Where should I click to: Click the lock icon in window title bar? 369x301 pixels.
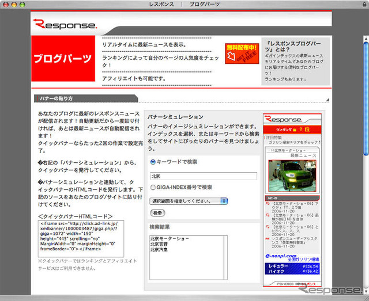(x=364, y=4)
